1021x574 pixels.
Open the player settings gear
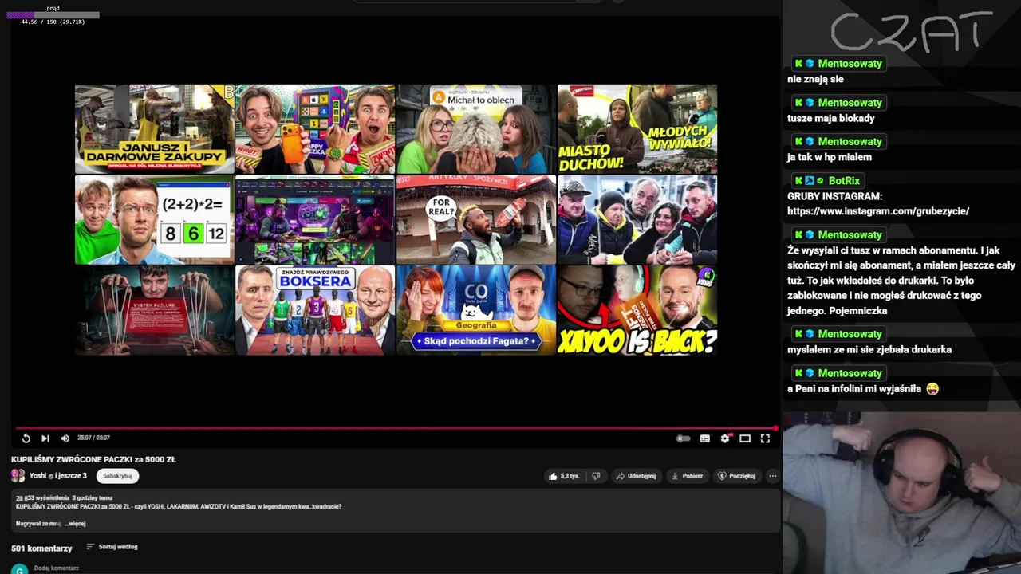point(725,438)
